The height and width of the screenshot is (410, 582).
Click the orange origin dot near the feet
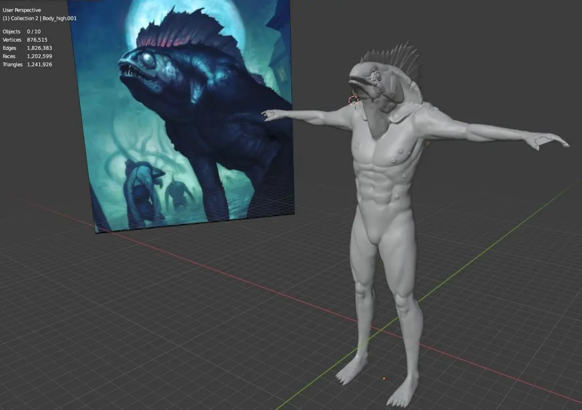[x=384, y=378]
